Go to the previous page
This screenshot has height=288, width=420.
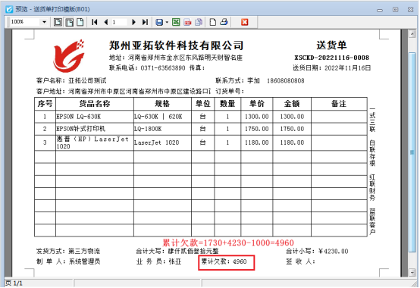pyautogui.click(x=106, y=22)
